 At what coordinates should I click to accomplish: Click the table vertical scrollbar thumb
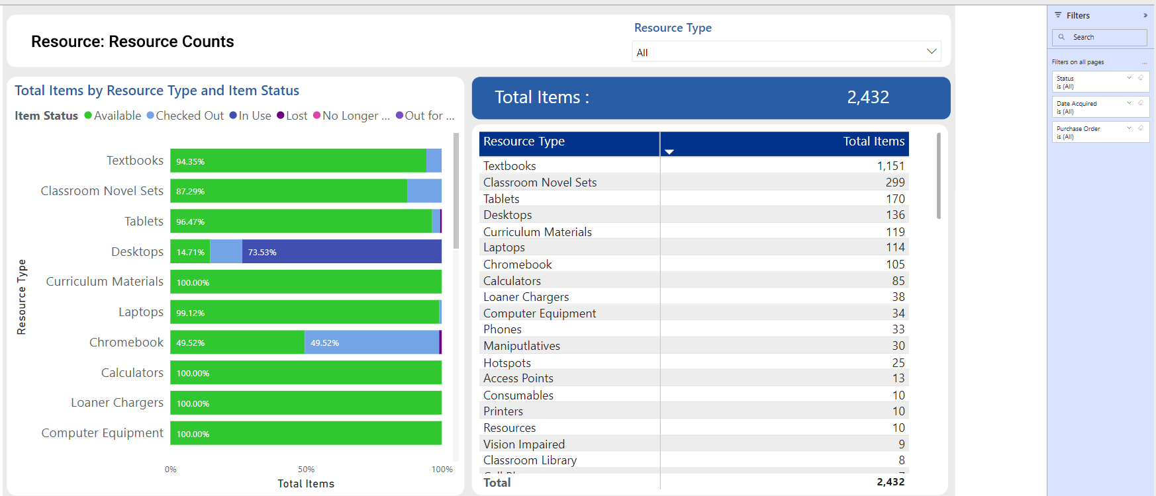(x=939, y=176)
